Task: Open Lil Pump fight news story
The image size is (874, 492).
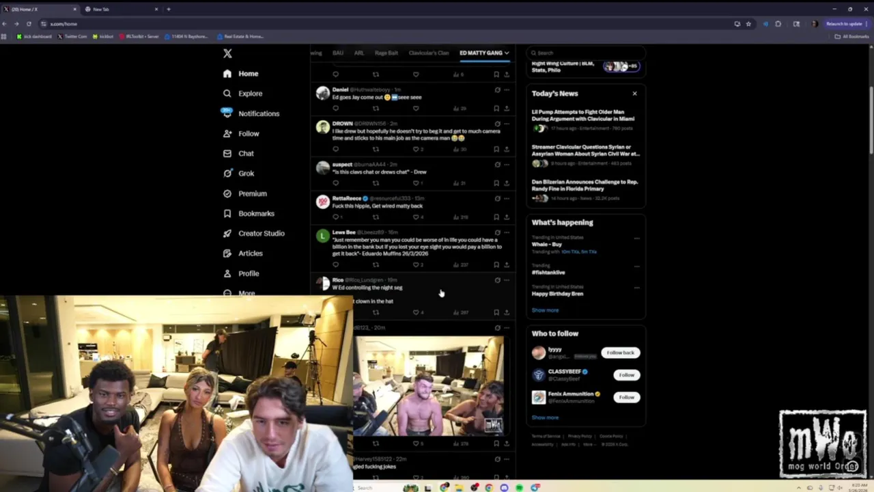Action: (586, 120)
